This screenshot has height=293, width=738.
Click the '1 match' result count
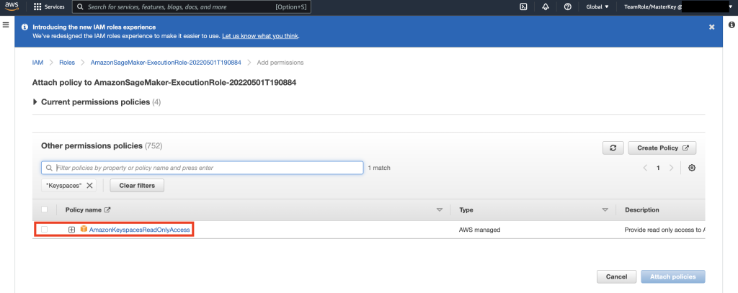tap(379, 168)
